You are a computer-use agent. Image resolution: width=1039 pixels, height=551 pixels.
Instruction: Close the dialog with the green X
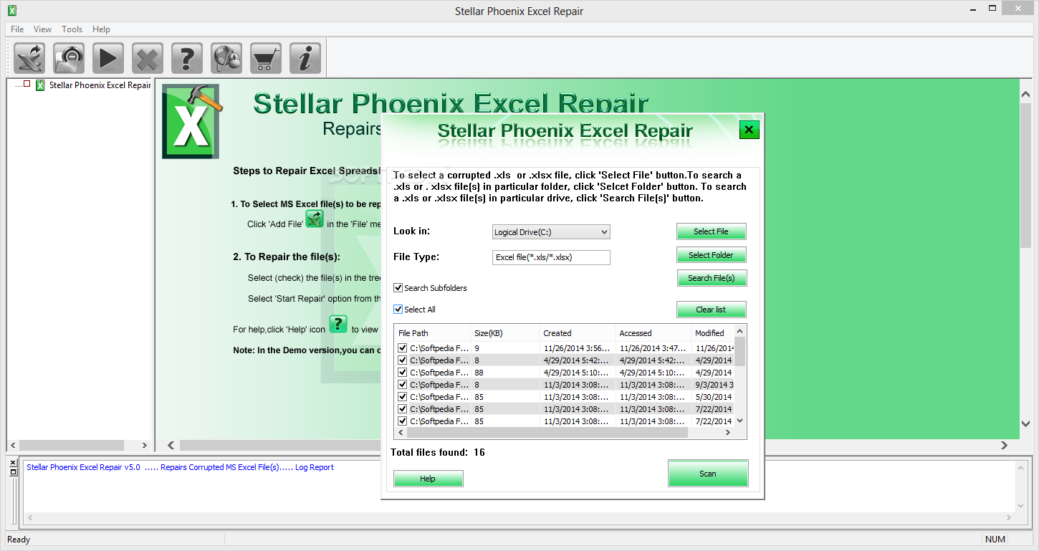(749, 130)
